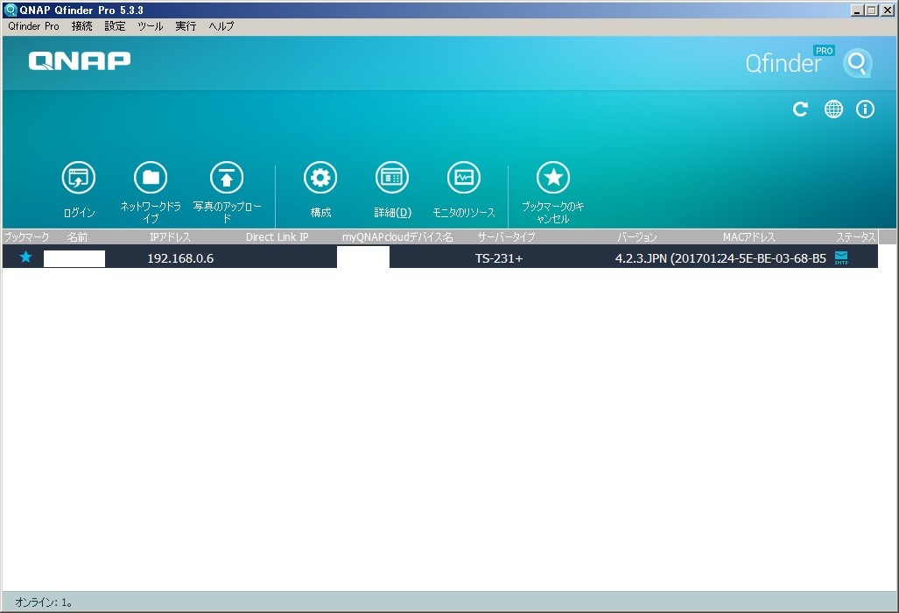Open the モニタのリソース resource monitor icon

coord(463,177)
